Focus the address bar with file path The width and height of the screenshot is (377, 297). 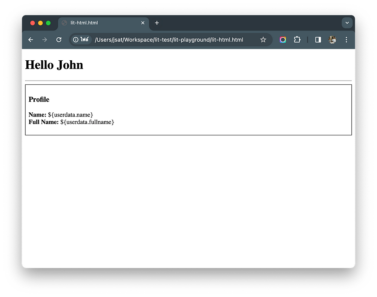tap(170, 40)
